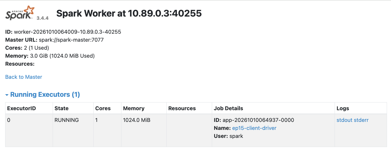The height and width of the screenshot is (157, 391).
Task: Click the Apache Spark logo
Action: [x=20, y=13]
